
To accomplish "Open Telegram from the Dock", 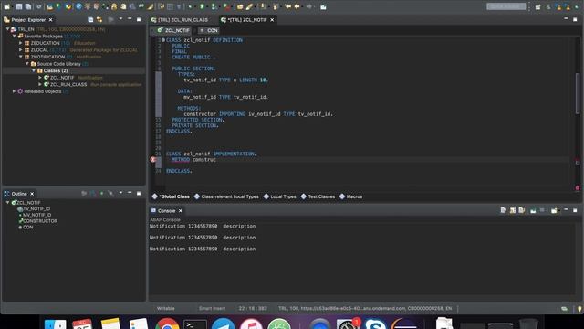I will [223, 324].
